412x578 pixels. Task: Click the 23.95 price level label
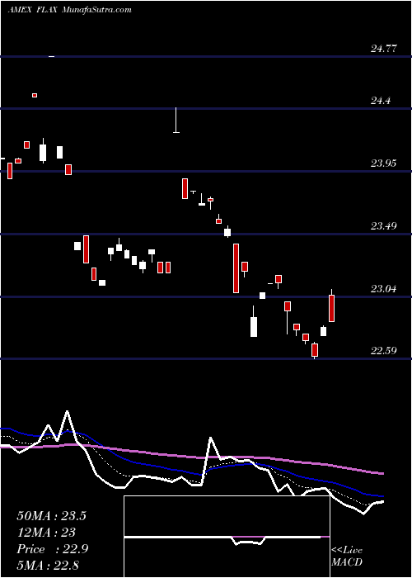[383, 163]
